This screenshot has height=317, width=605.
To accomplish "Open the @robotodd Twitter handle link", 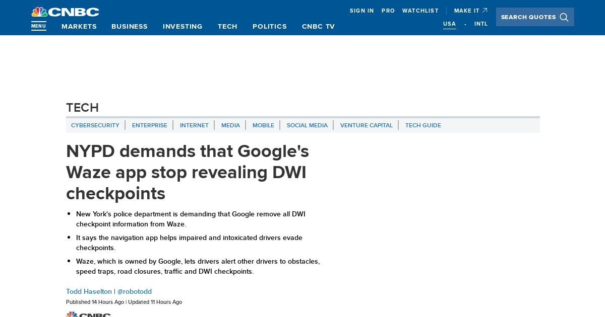I will [135, 291].
